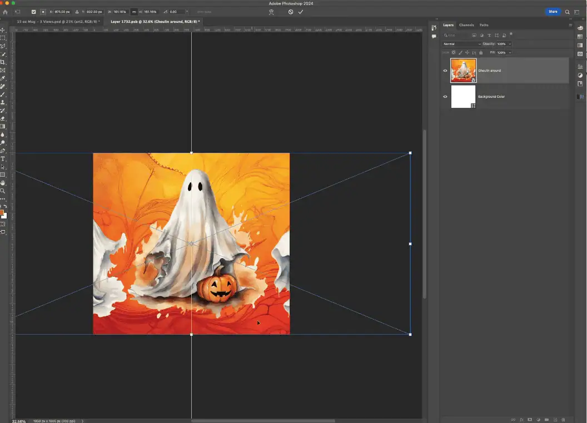
Task: Select the Move tool
Action: pyautogui.click(x=3, y=30)
